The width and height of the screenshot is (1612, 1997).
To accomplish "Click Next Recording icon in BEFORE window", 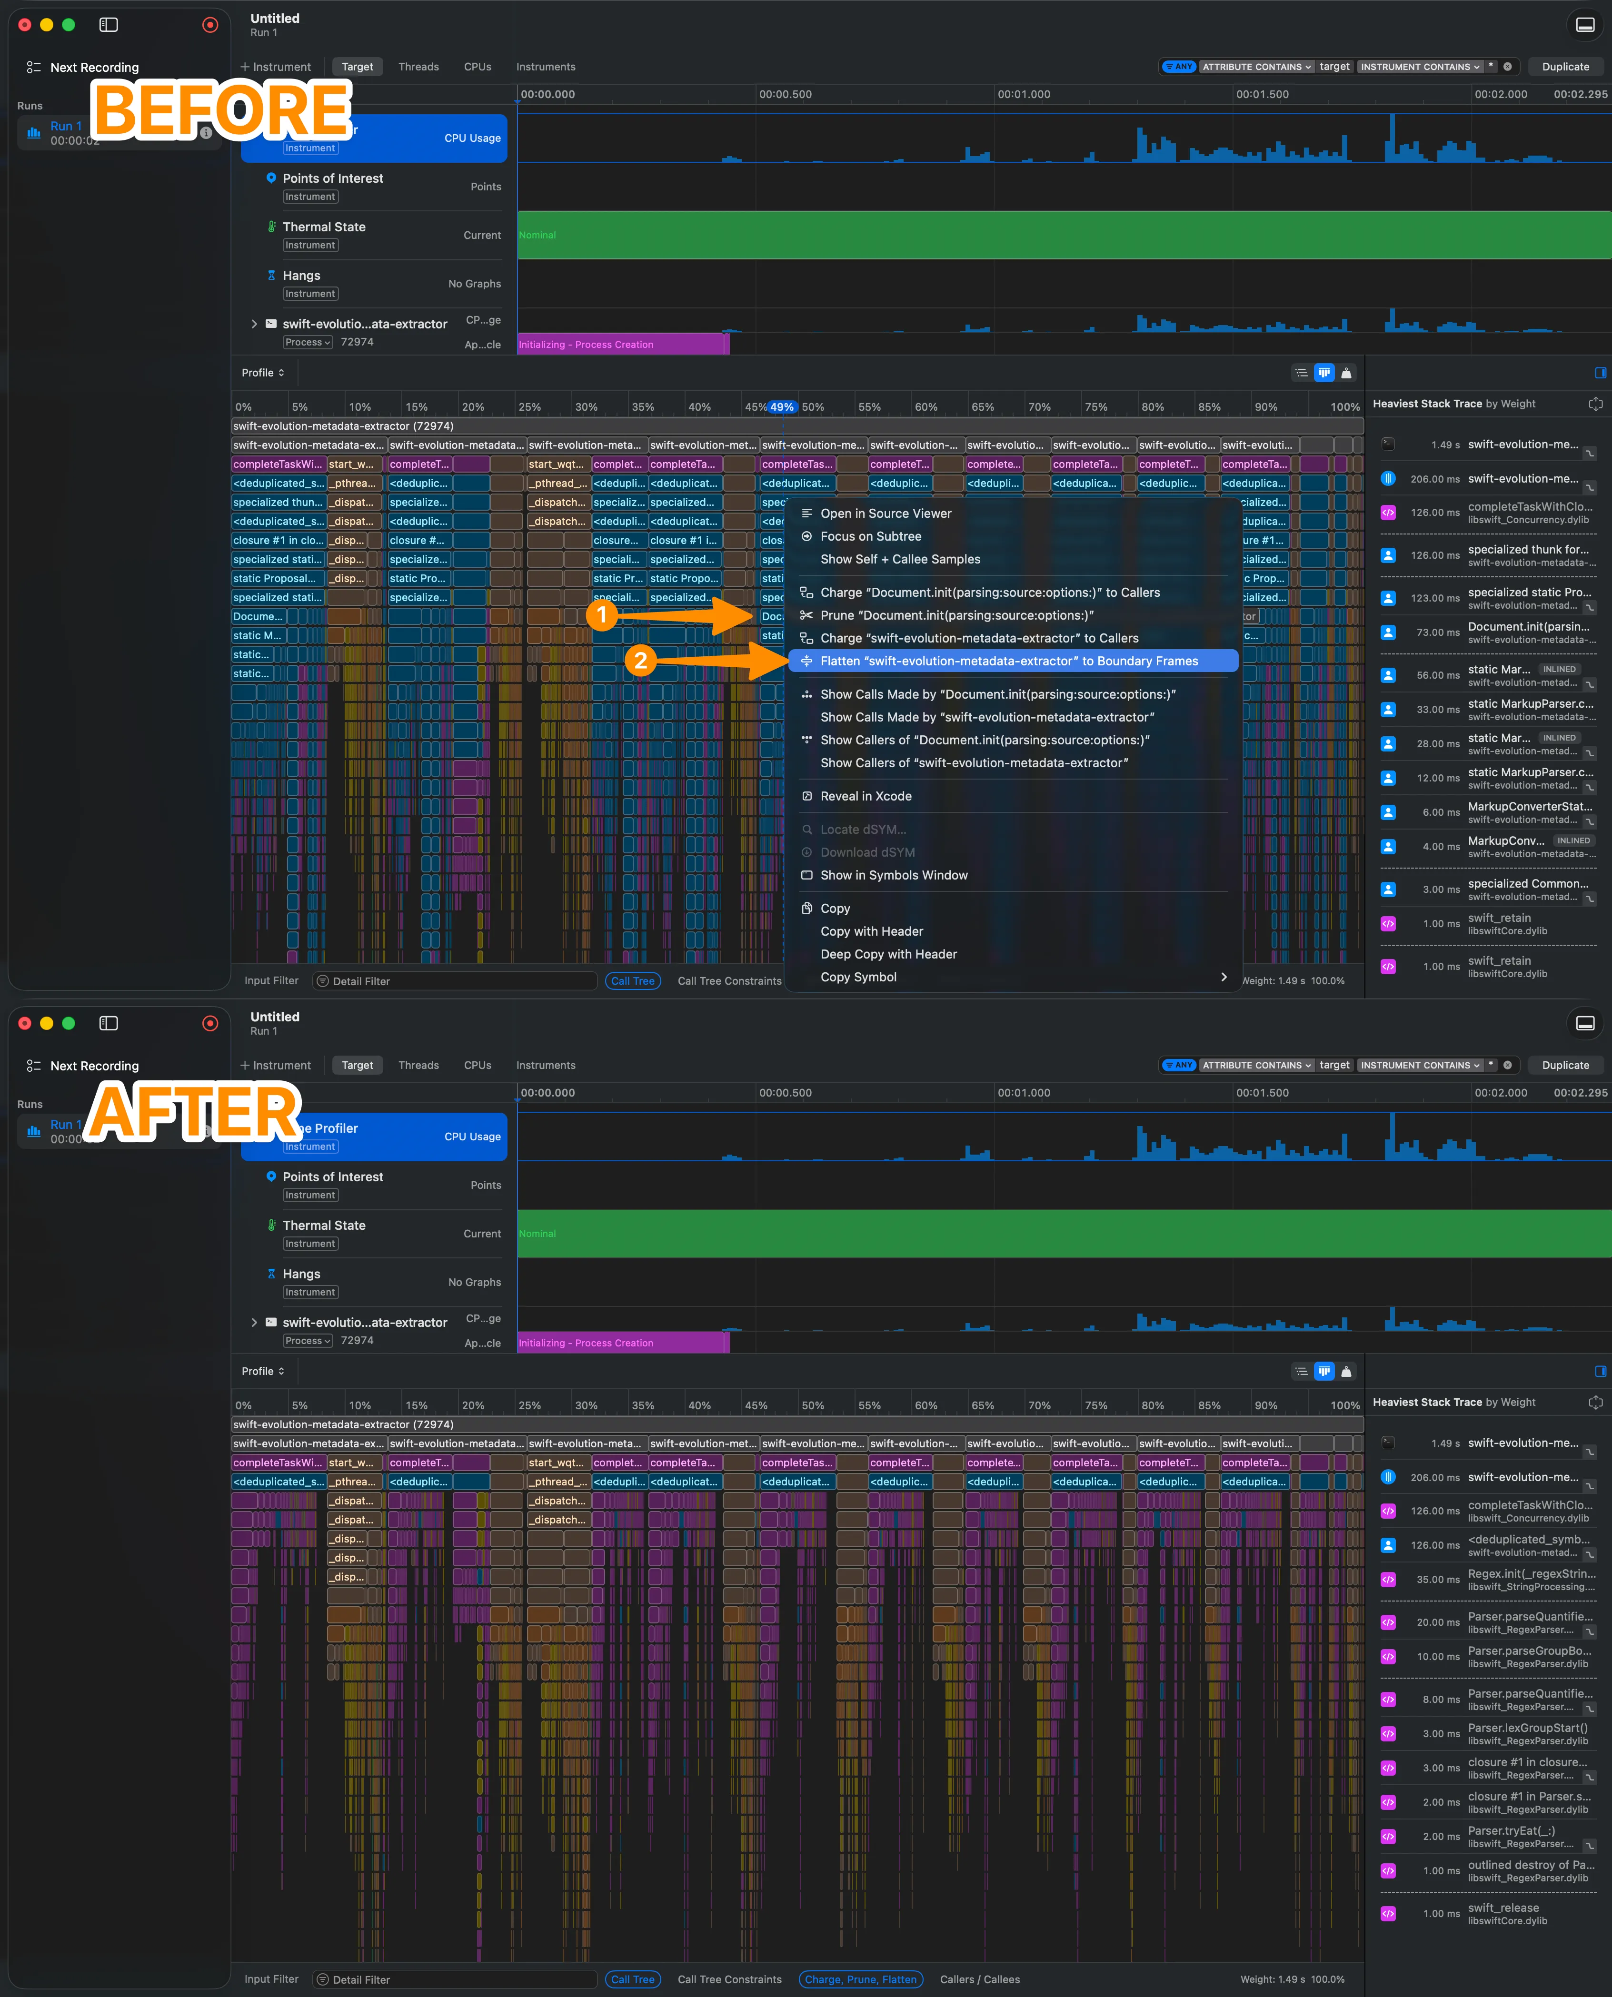I will (x=33, y=68).
